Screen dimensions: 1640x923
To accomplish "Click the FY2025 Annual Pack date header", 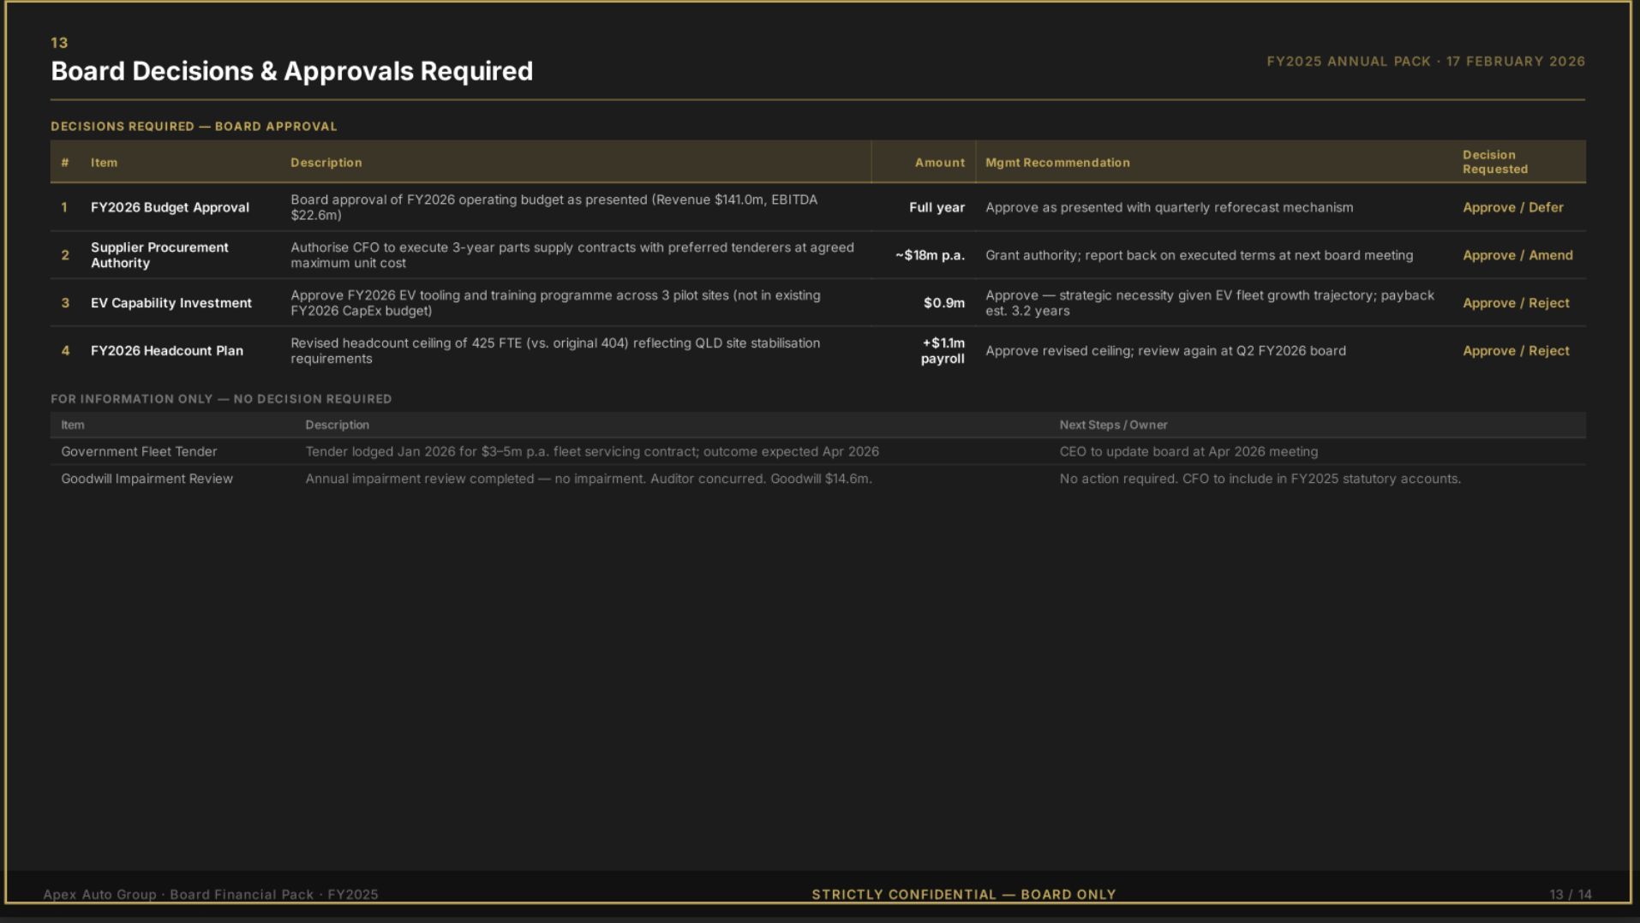I will click(x=1425, y=62).
